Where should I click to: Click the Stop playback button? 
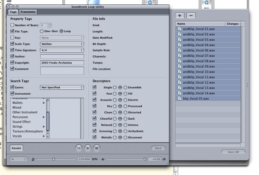(97, 148)
